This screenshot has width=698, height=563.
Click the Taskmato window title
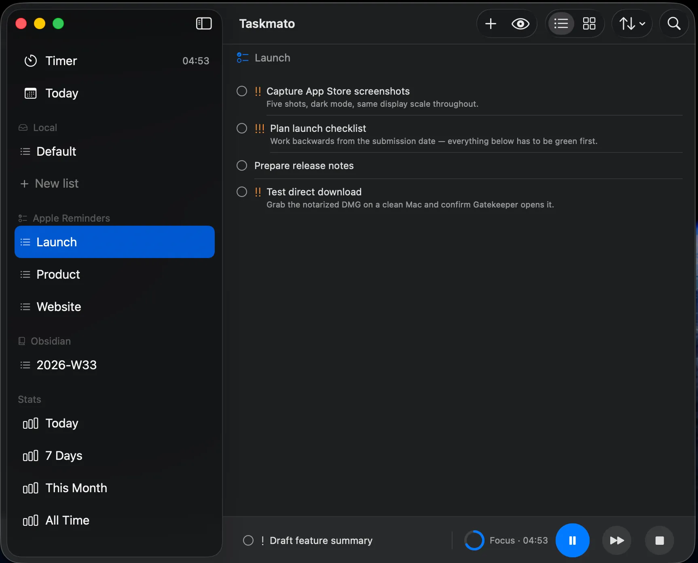[267, 23]
